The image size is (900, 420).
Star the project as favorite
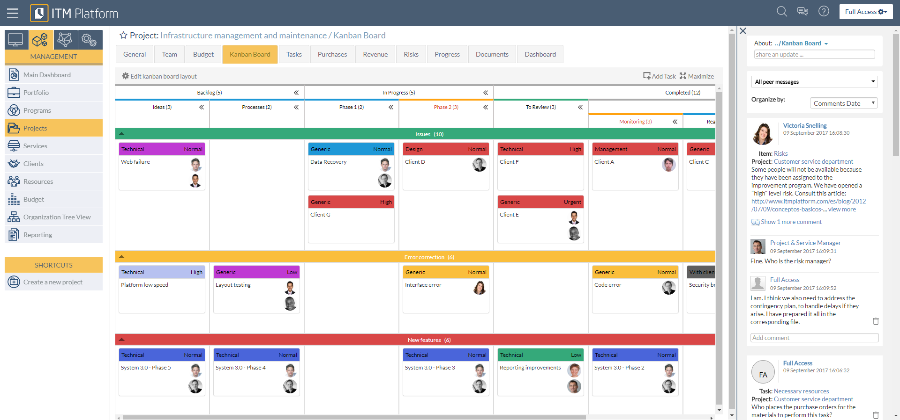click(123, 36)
